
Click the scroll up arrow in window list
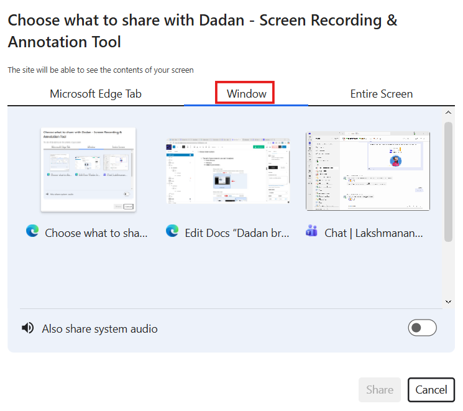pyautogui.click(x=449, y=114)
